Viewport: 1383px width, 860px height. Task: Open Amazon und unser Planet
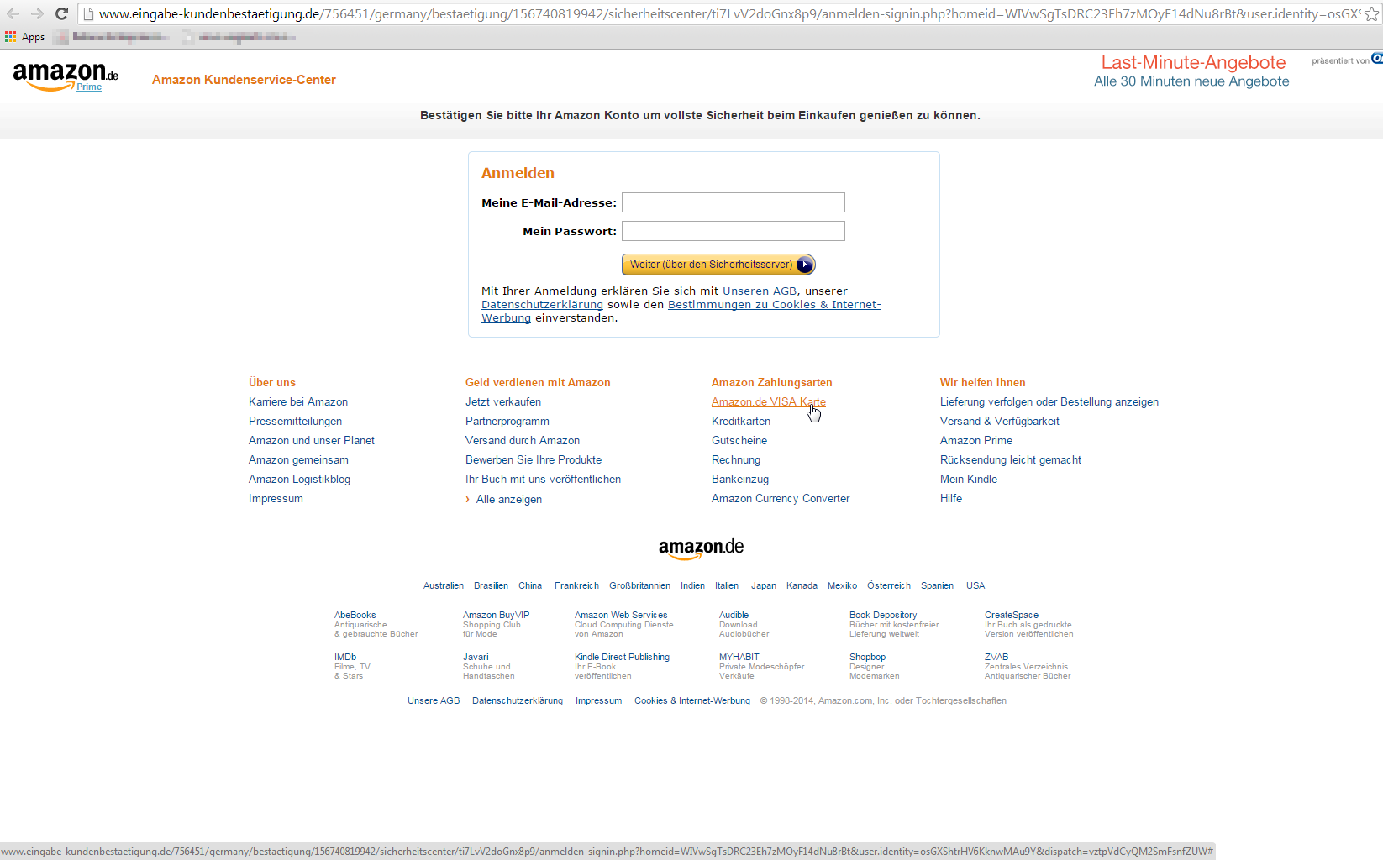point(312,441)
